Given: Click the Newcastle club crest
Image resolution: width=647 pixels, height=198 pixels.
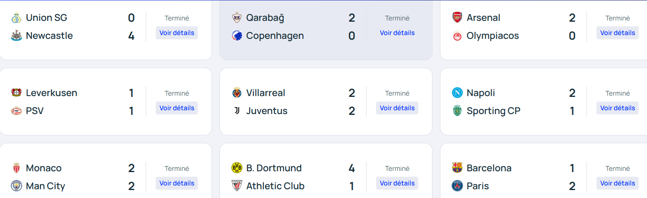Looking at the screenshot, I should tap(16, 36).
